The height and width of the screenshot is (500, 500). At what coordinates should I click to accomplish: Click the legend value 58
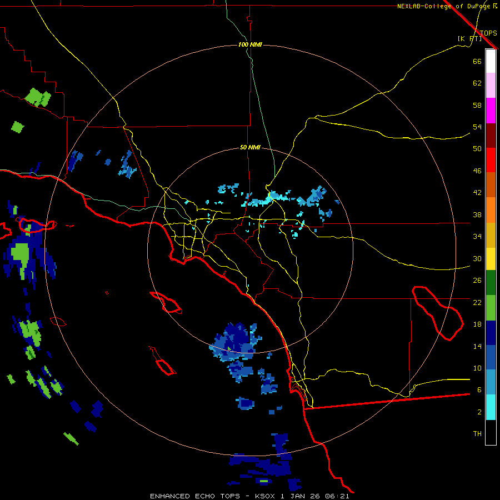point(477,105)
